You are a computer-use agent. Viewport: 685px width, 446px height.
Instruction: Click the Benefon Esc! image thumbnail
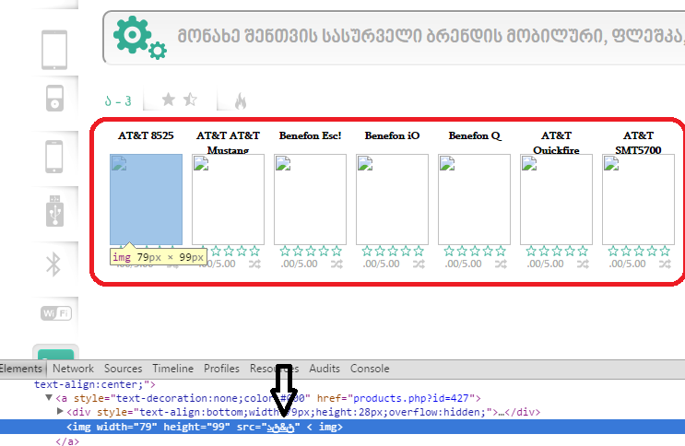(x=310, y=199)
